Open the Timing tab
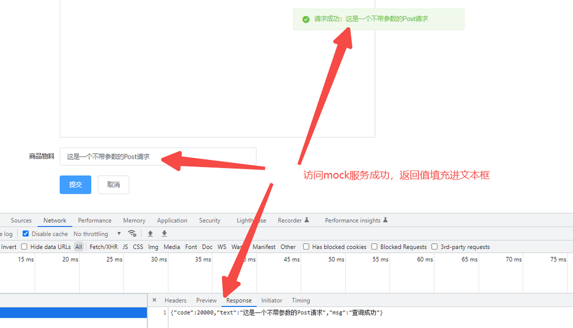The height and width of the screenshot is (328, 573). point(301,300)
